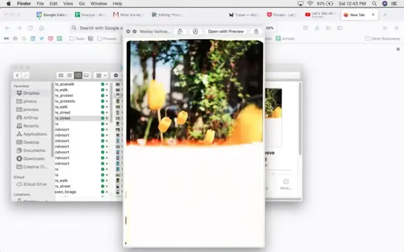Screen dimensions: 404x252
Task: Open Dropbox in Finder sidebar
Action: (x=31, y=93)
